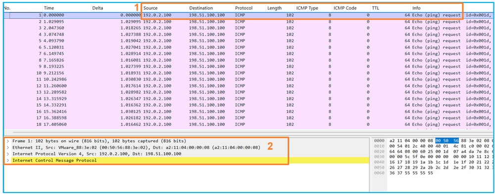Image resolution: width=495 pixels, height=195 pixels.
Task: Select packet 4 at time 3.074748
Action: pos(249,35)
